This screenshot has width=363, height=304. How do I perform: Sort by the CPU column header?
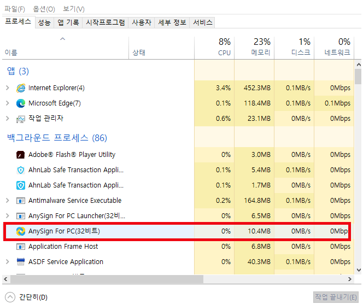tap(214, 48)
